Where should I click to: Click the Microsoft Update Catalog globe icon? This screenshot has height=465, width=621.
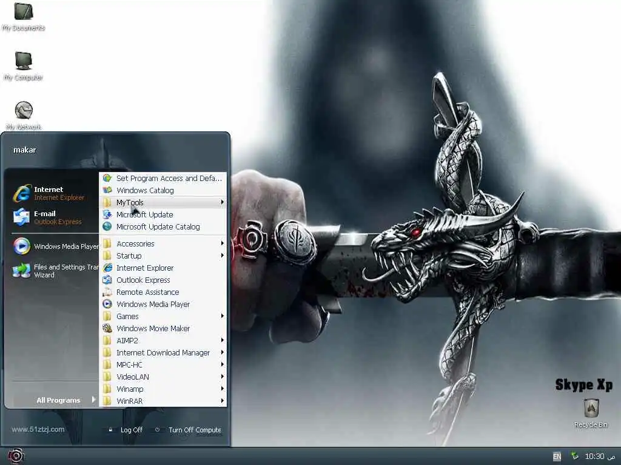[107, 226]
